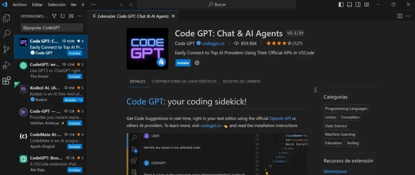This screenshot has height=175, width=415.
Task: Go forward with the navigation arrow
Action: [130, 4]
